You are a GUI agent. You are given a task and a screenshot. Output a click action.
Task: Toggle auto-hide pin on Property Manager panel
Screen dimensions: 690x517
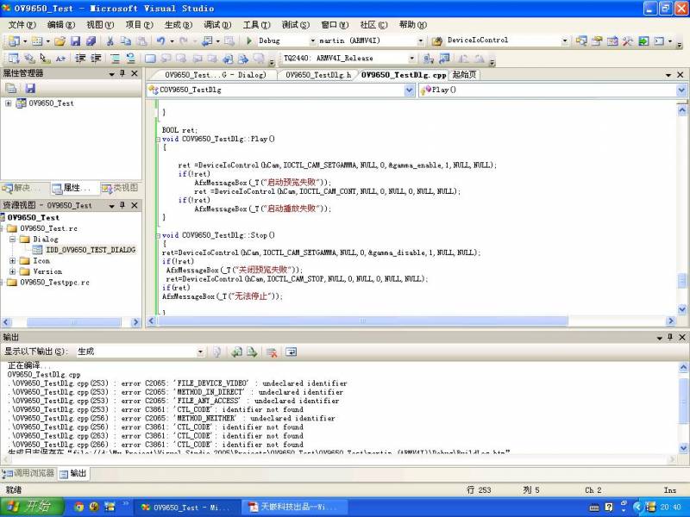pyautogui.click(x=122, y=74)
